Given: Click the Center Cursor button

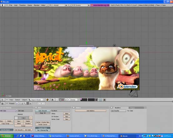Looking at the screenshot, I should (43, 125).
